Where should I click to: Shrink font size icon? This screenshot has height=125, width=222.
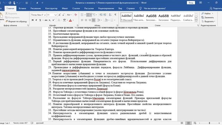[x=63, y=15]
